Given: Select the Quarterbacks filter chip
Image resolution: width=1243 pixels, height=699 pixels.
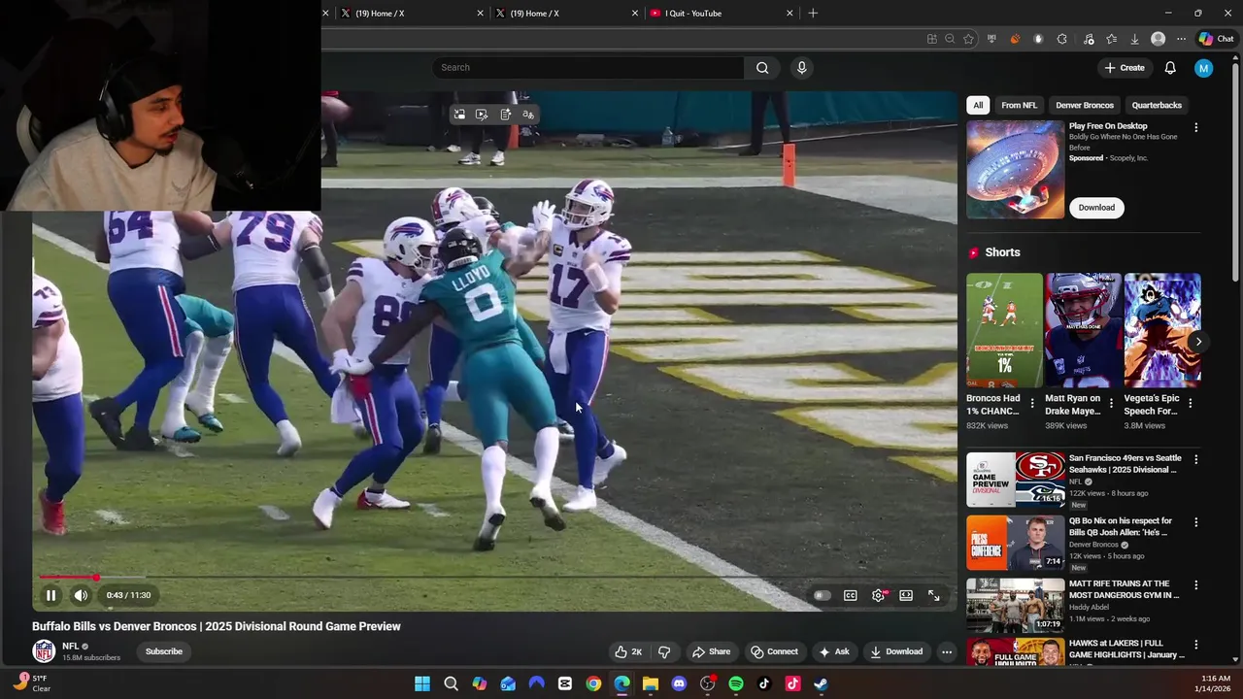Looking at the screenshot, I should pyautogui.click(x=1157, y=105).
